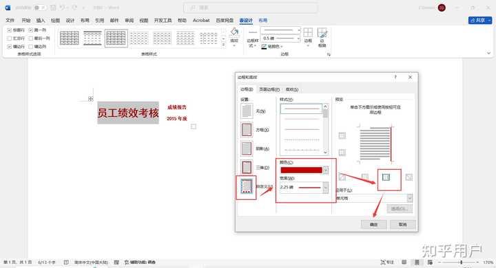
Task: Select the solid line in the style list
Action: click(301, 109)
